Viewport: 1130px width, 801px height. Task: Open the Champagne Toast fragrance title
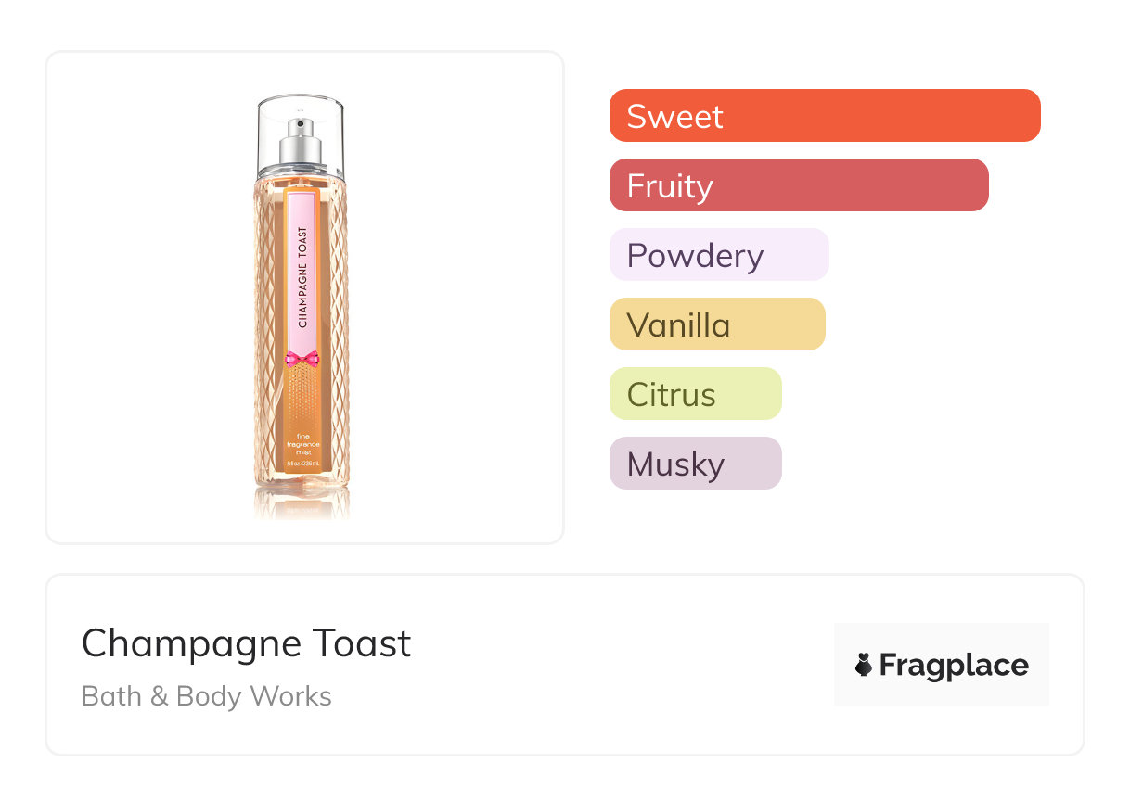(246, 643)
